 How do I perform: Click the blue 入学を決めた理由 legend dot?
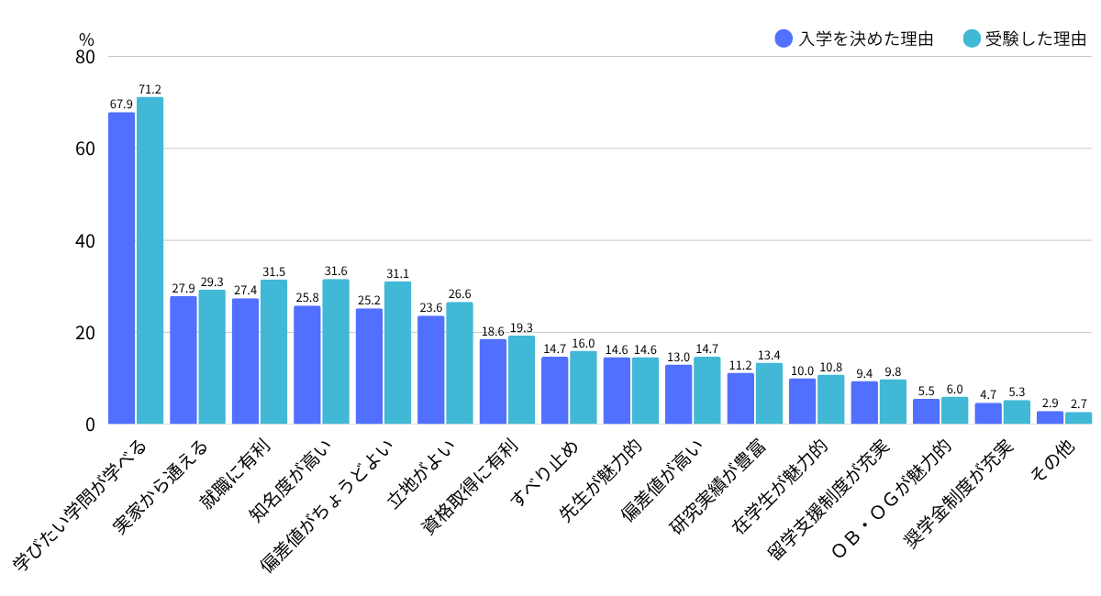pos(783,39)
